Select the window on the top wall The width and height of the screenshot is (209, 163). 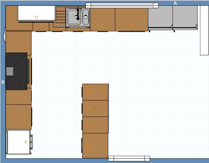(x=122, y=5)
